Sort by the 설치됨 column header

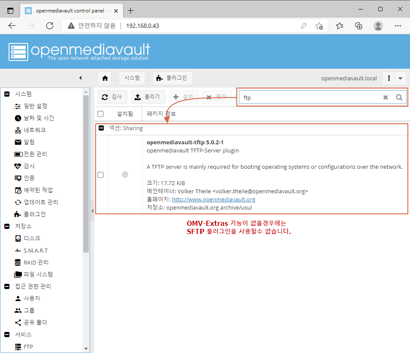[x=125, y=114]
